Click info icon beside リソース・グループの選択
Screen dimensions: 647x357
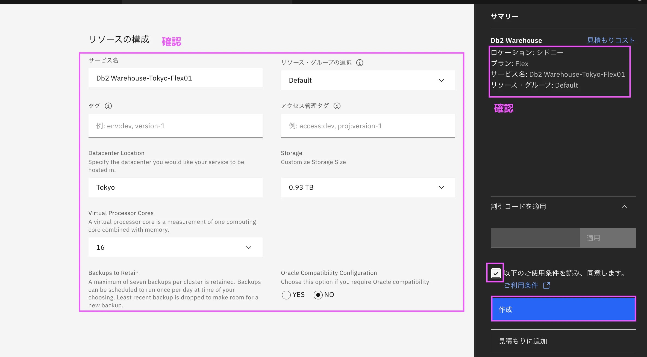360,63
